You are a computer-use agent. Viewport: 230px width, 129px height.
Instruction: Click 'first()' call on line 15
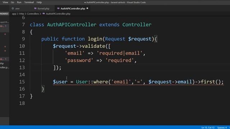pos(211,82)
